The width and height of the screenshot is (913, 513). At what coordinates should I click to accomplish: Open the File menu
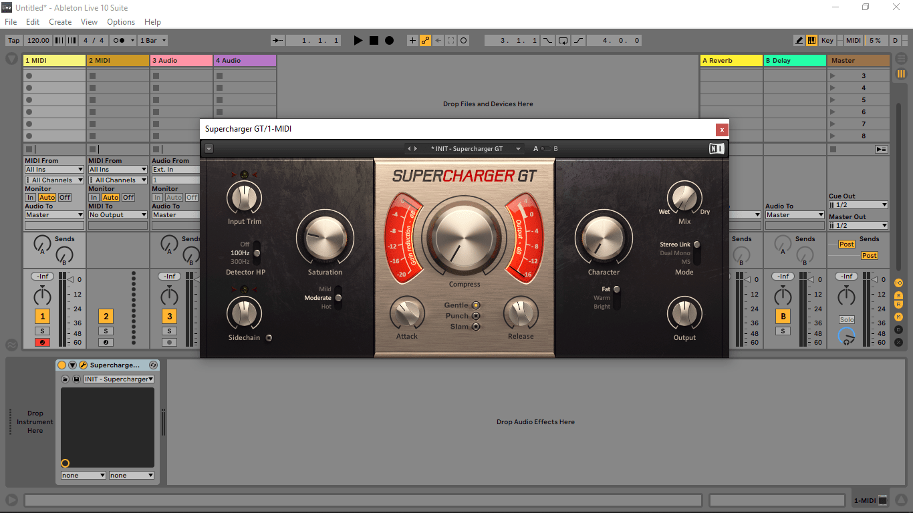pos(11,22)
